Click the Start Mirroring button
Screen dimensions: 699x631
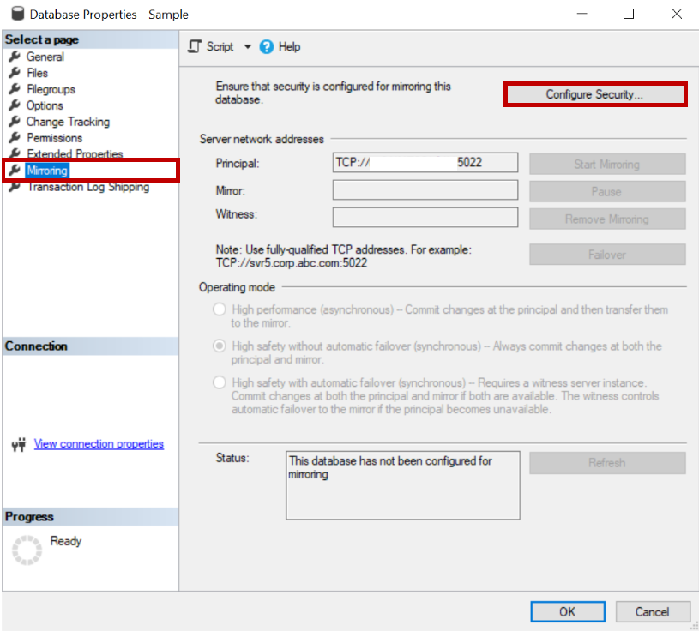[607, 164]
